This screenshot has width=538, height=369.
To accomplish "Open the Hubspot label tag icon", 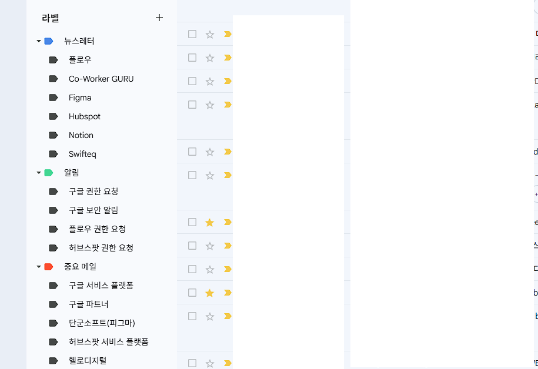I will pos(53,116).
